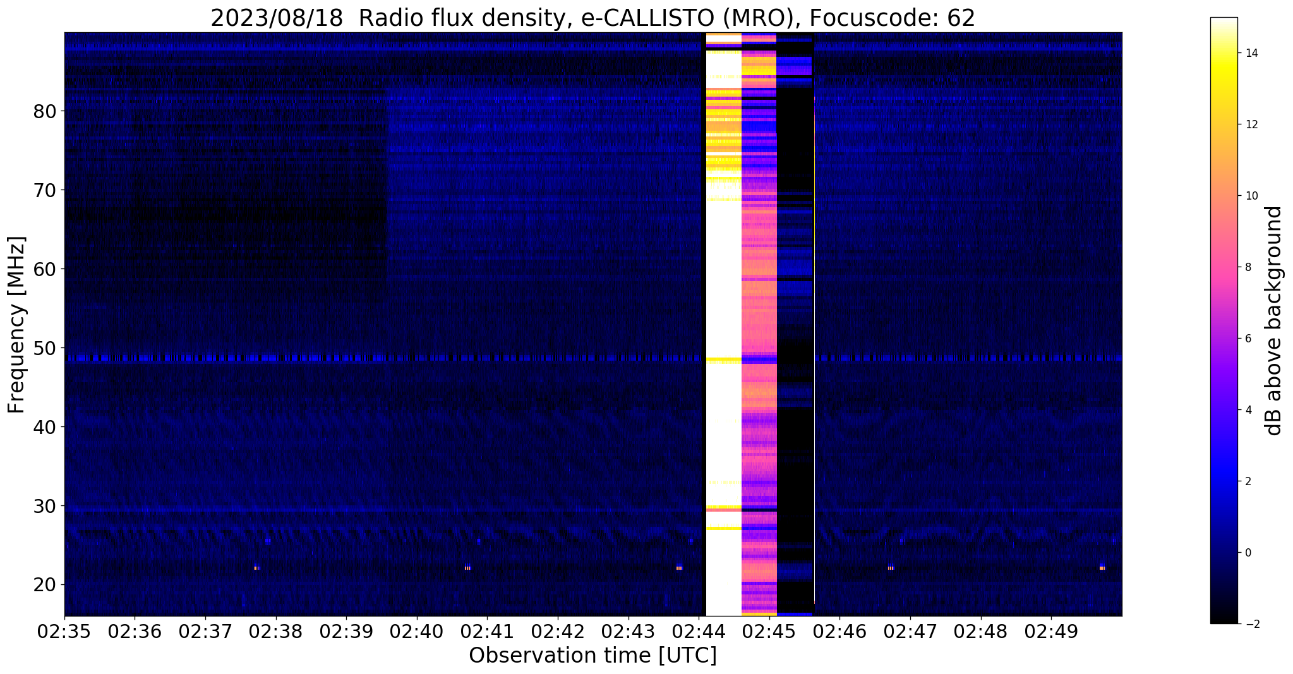Click the 30 tick on frequency axis
The height and width of the screenshot is (674, 1293).
tap(45, 506)
